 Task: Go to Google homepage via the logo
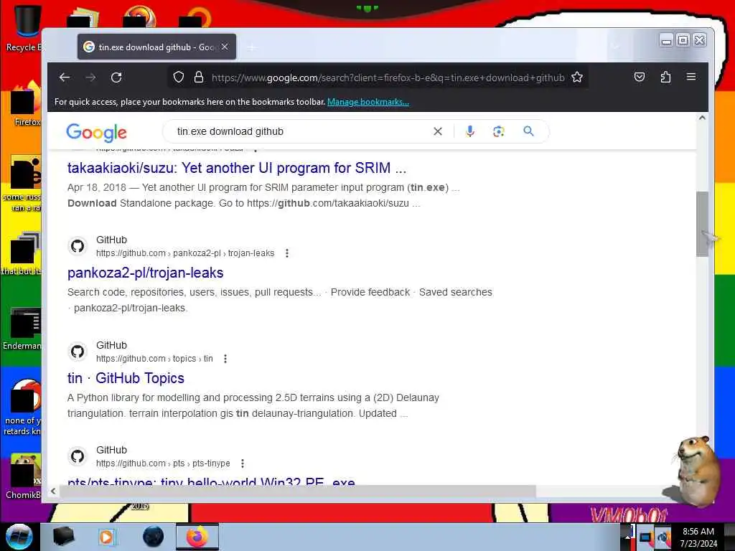tap(97, 133)
